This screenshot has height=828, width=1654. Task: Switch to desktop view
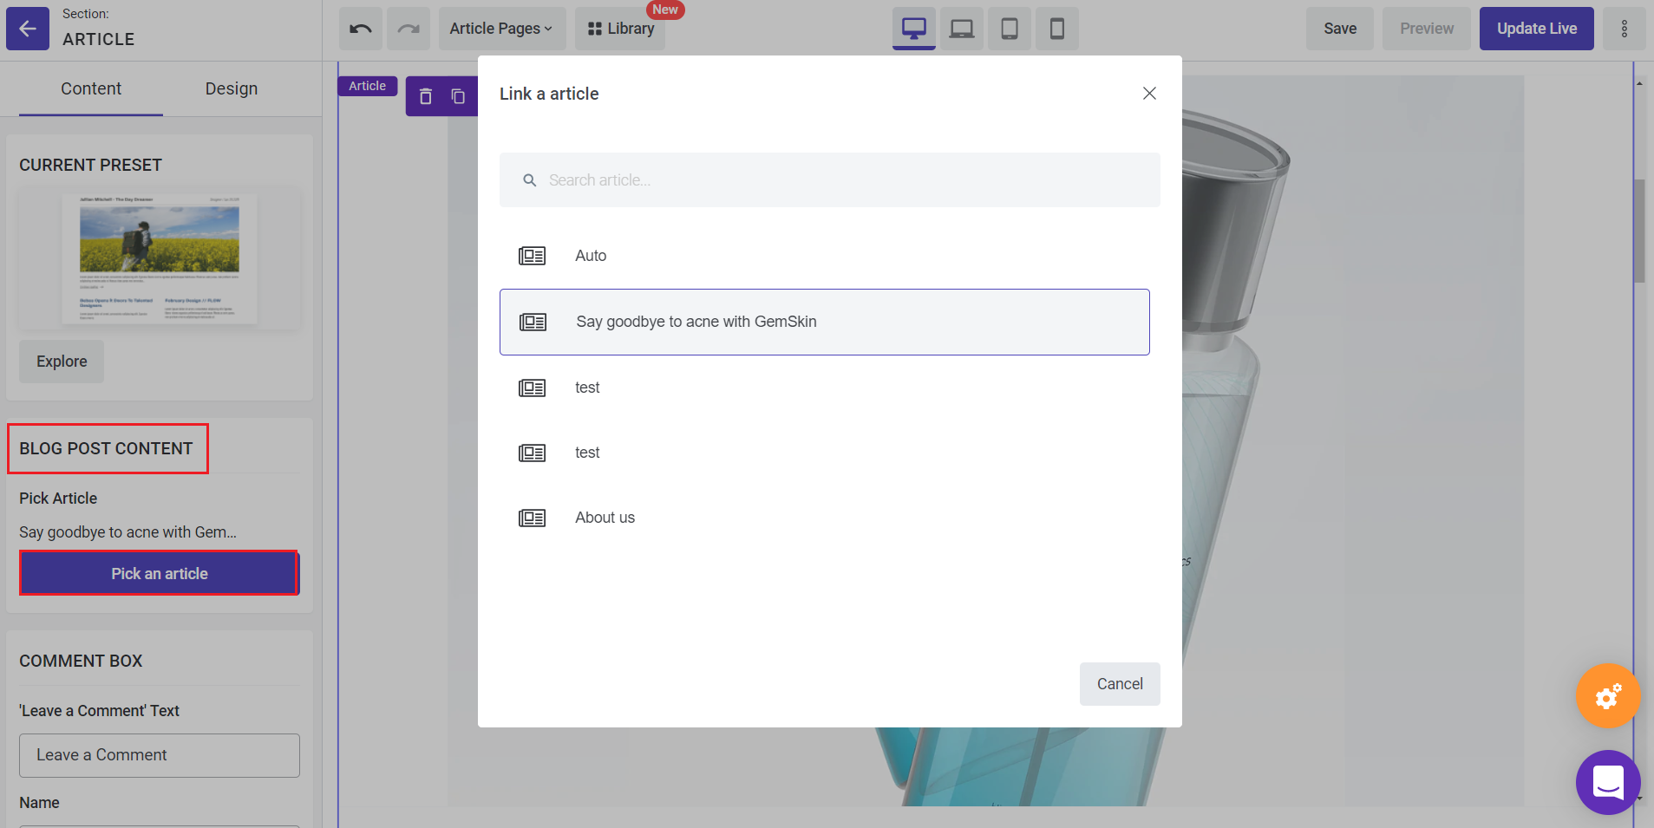pos(914,29)
